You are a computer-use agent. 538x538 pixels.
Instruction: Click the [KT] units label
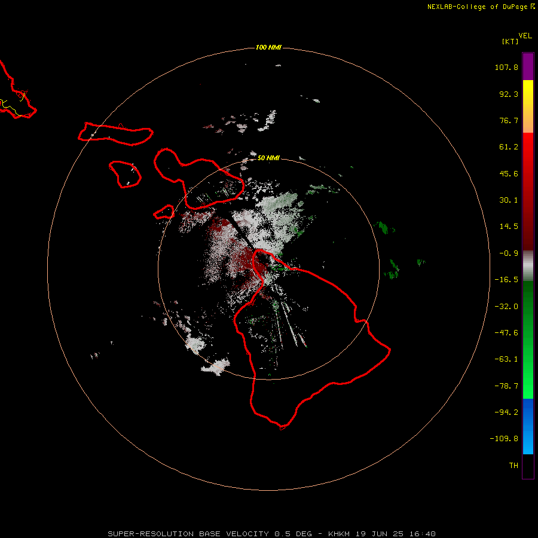[x=510, y=41]
